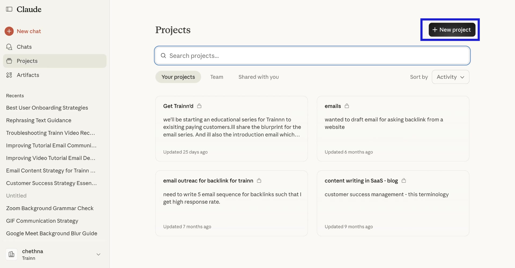
Task: Click inside the Search projects field
Action: [x=268, y=55]
